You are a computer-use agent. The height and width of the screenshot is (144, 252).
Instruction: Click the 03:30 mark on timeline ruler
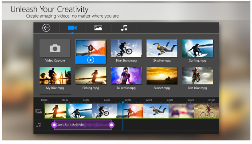tap(191, 100)
